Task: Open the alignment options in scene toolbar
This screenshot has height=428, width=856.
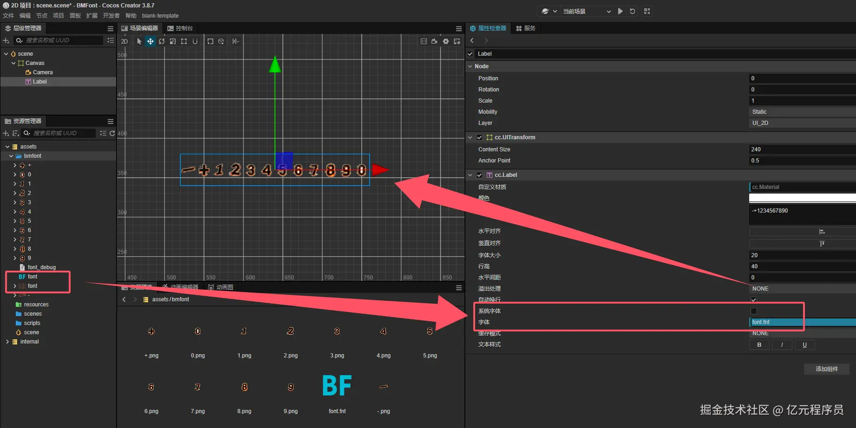Action: point(236,41)
